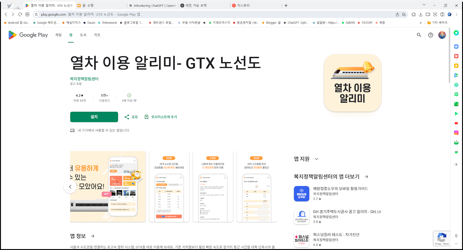Image resolution: width=463 pixels, height=250 pixels.
Task: Share this page from address bar
Action: pos(397,14)
